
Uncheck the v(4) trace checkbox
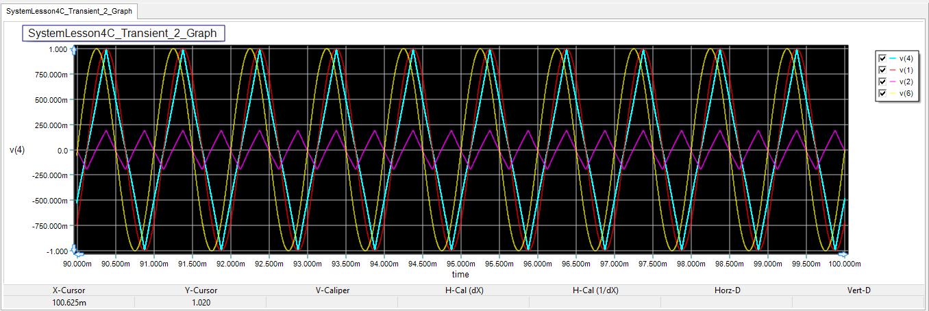(882, 58)
